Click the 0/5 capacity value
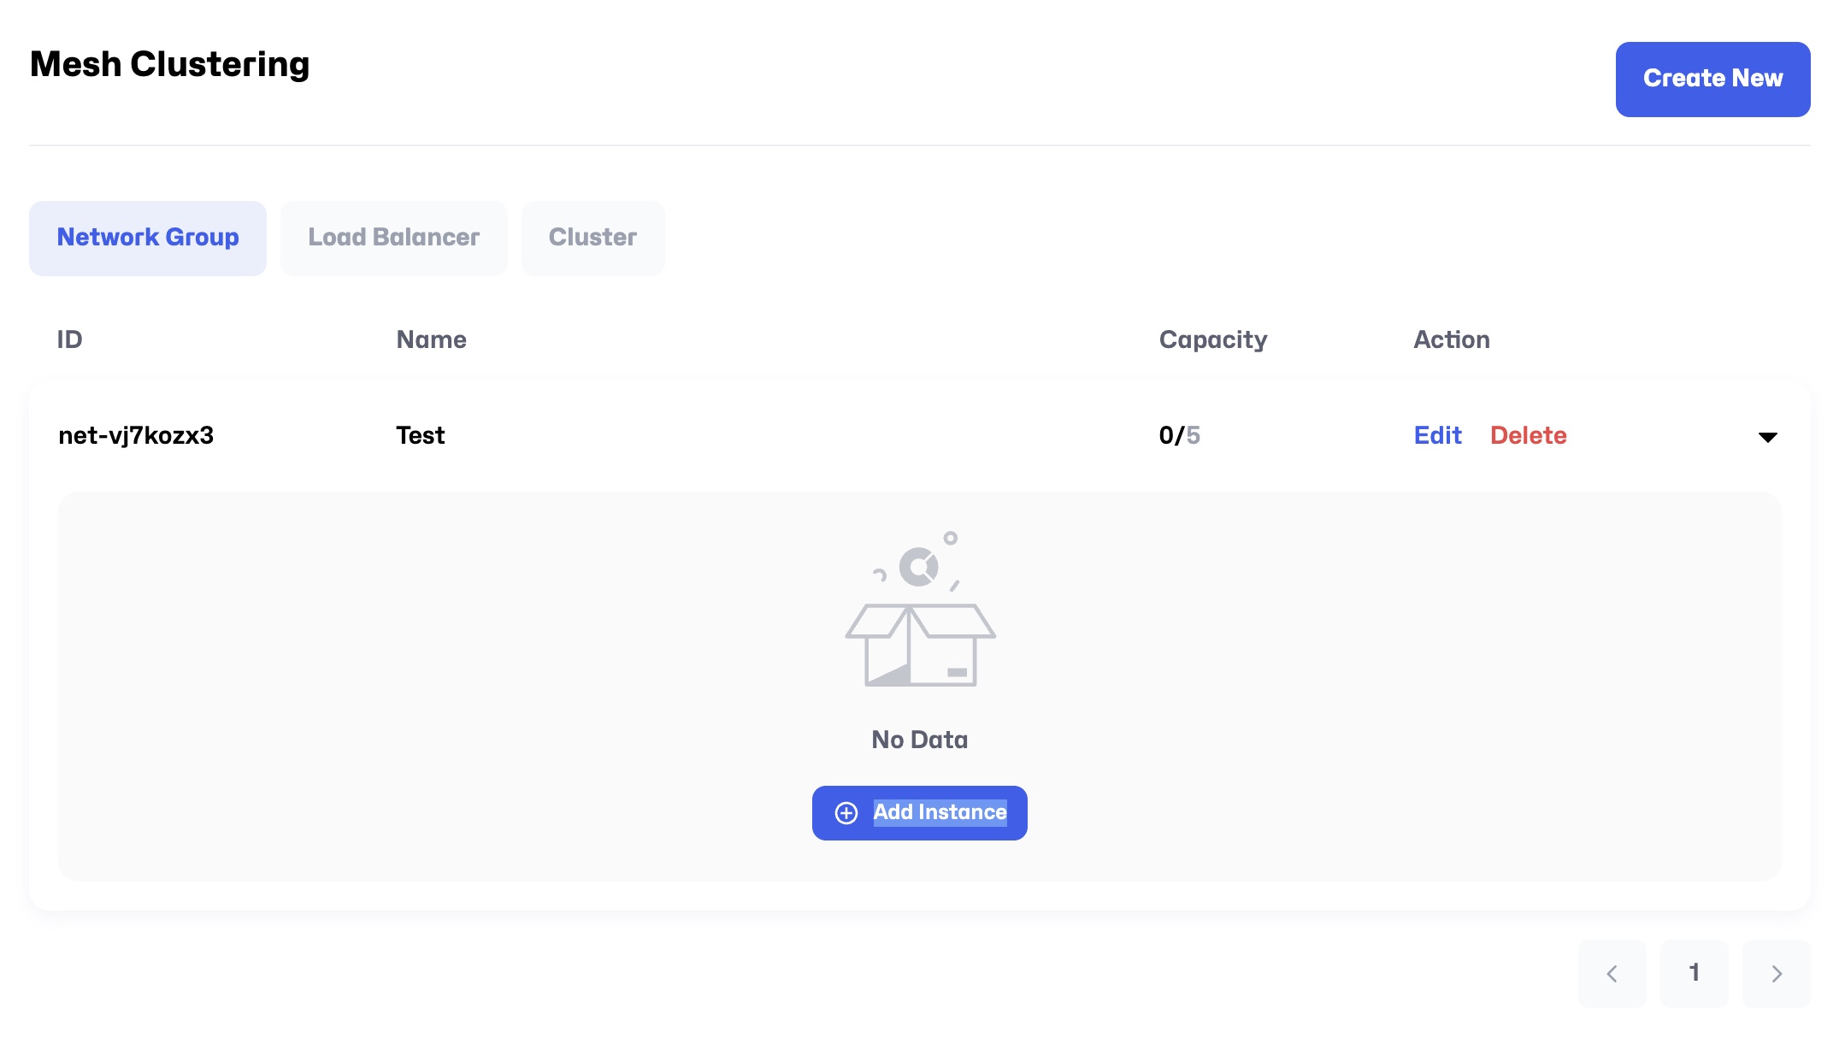 (x=1179, y=435)
